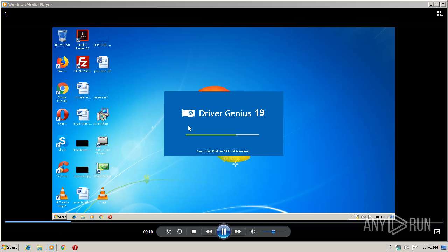The height and width of the screenshot is (252, 448).
Task: Click VLC media player icon in video
Action: click(x=62, y=197)
